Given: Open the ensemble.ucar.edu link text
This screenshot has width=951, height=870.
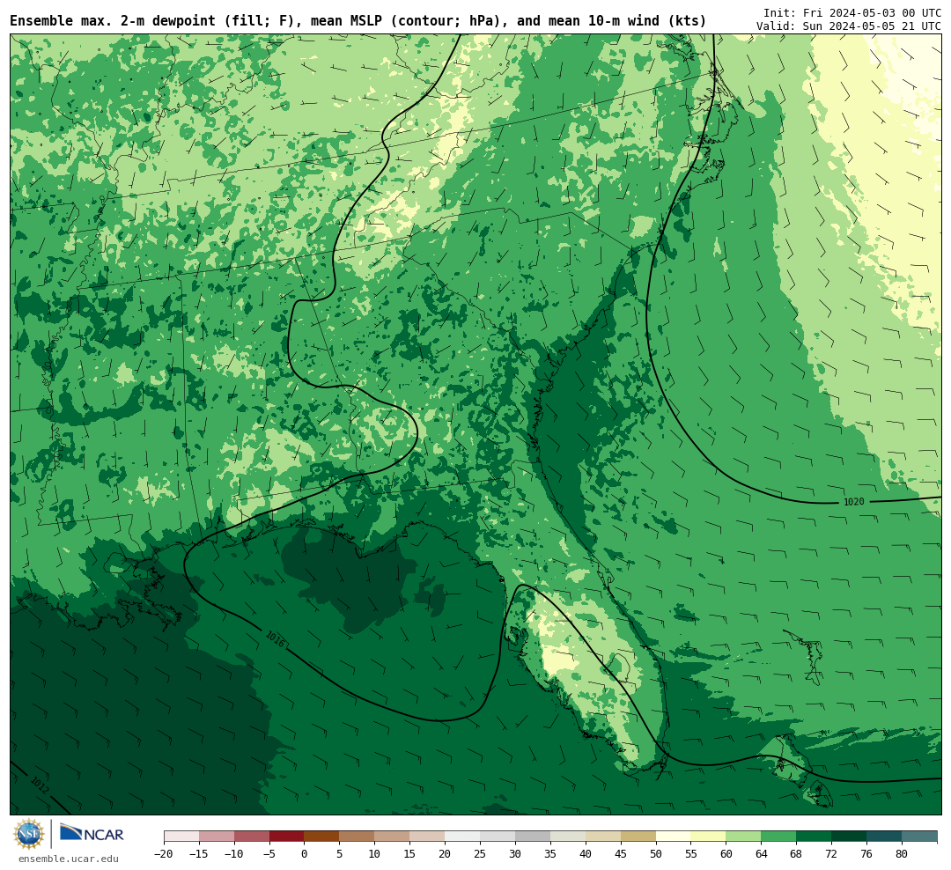Looking at the screenshot, I should click(x=69, y=859).
